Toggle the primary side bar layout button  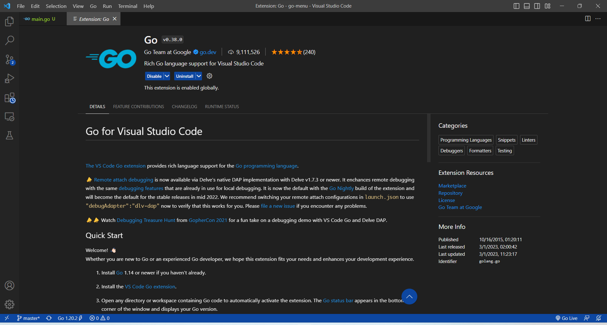coord(516,6)
